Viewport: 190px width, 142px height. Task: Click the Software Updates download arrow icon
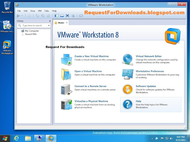tap(127, 89)
